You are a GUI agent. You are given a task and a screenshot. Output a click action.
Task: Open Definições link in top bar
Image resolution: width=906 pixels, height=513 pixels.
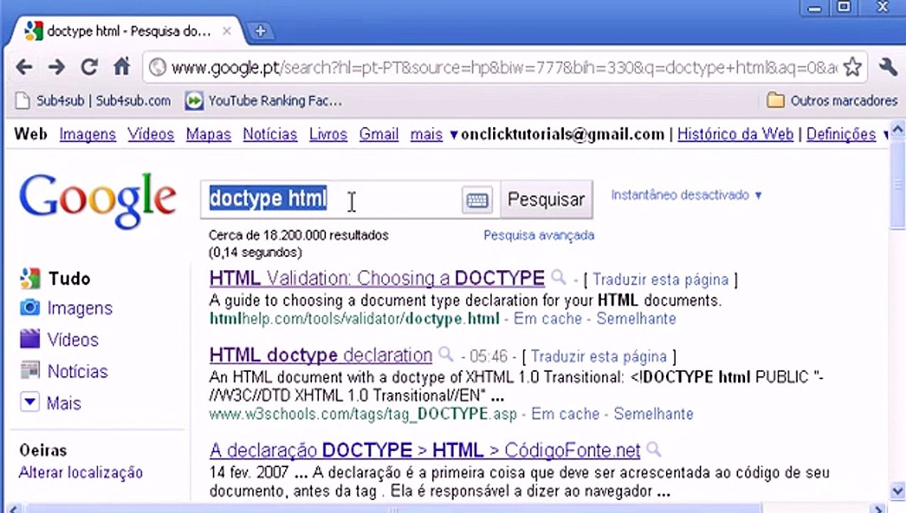(841, 134)
